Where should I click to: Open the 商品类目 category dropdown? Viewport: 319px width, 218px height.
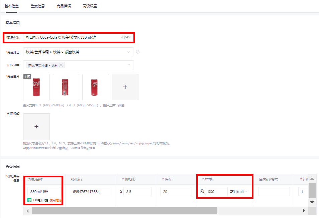78,52
